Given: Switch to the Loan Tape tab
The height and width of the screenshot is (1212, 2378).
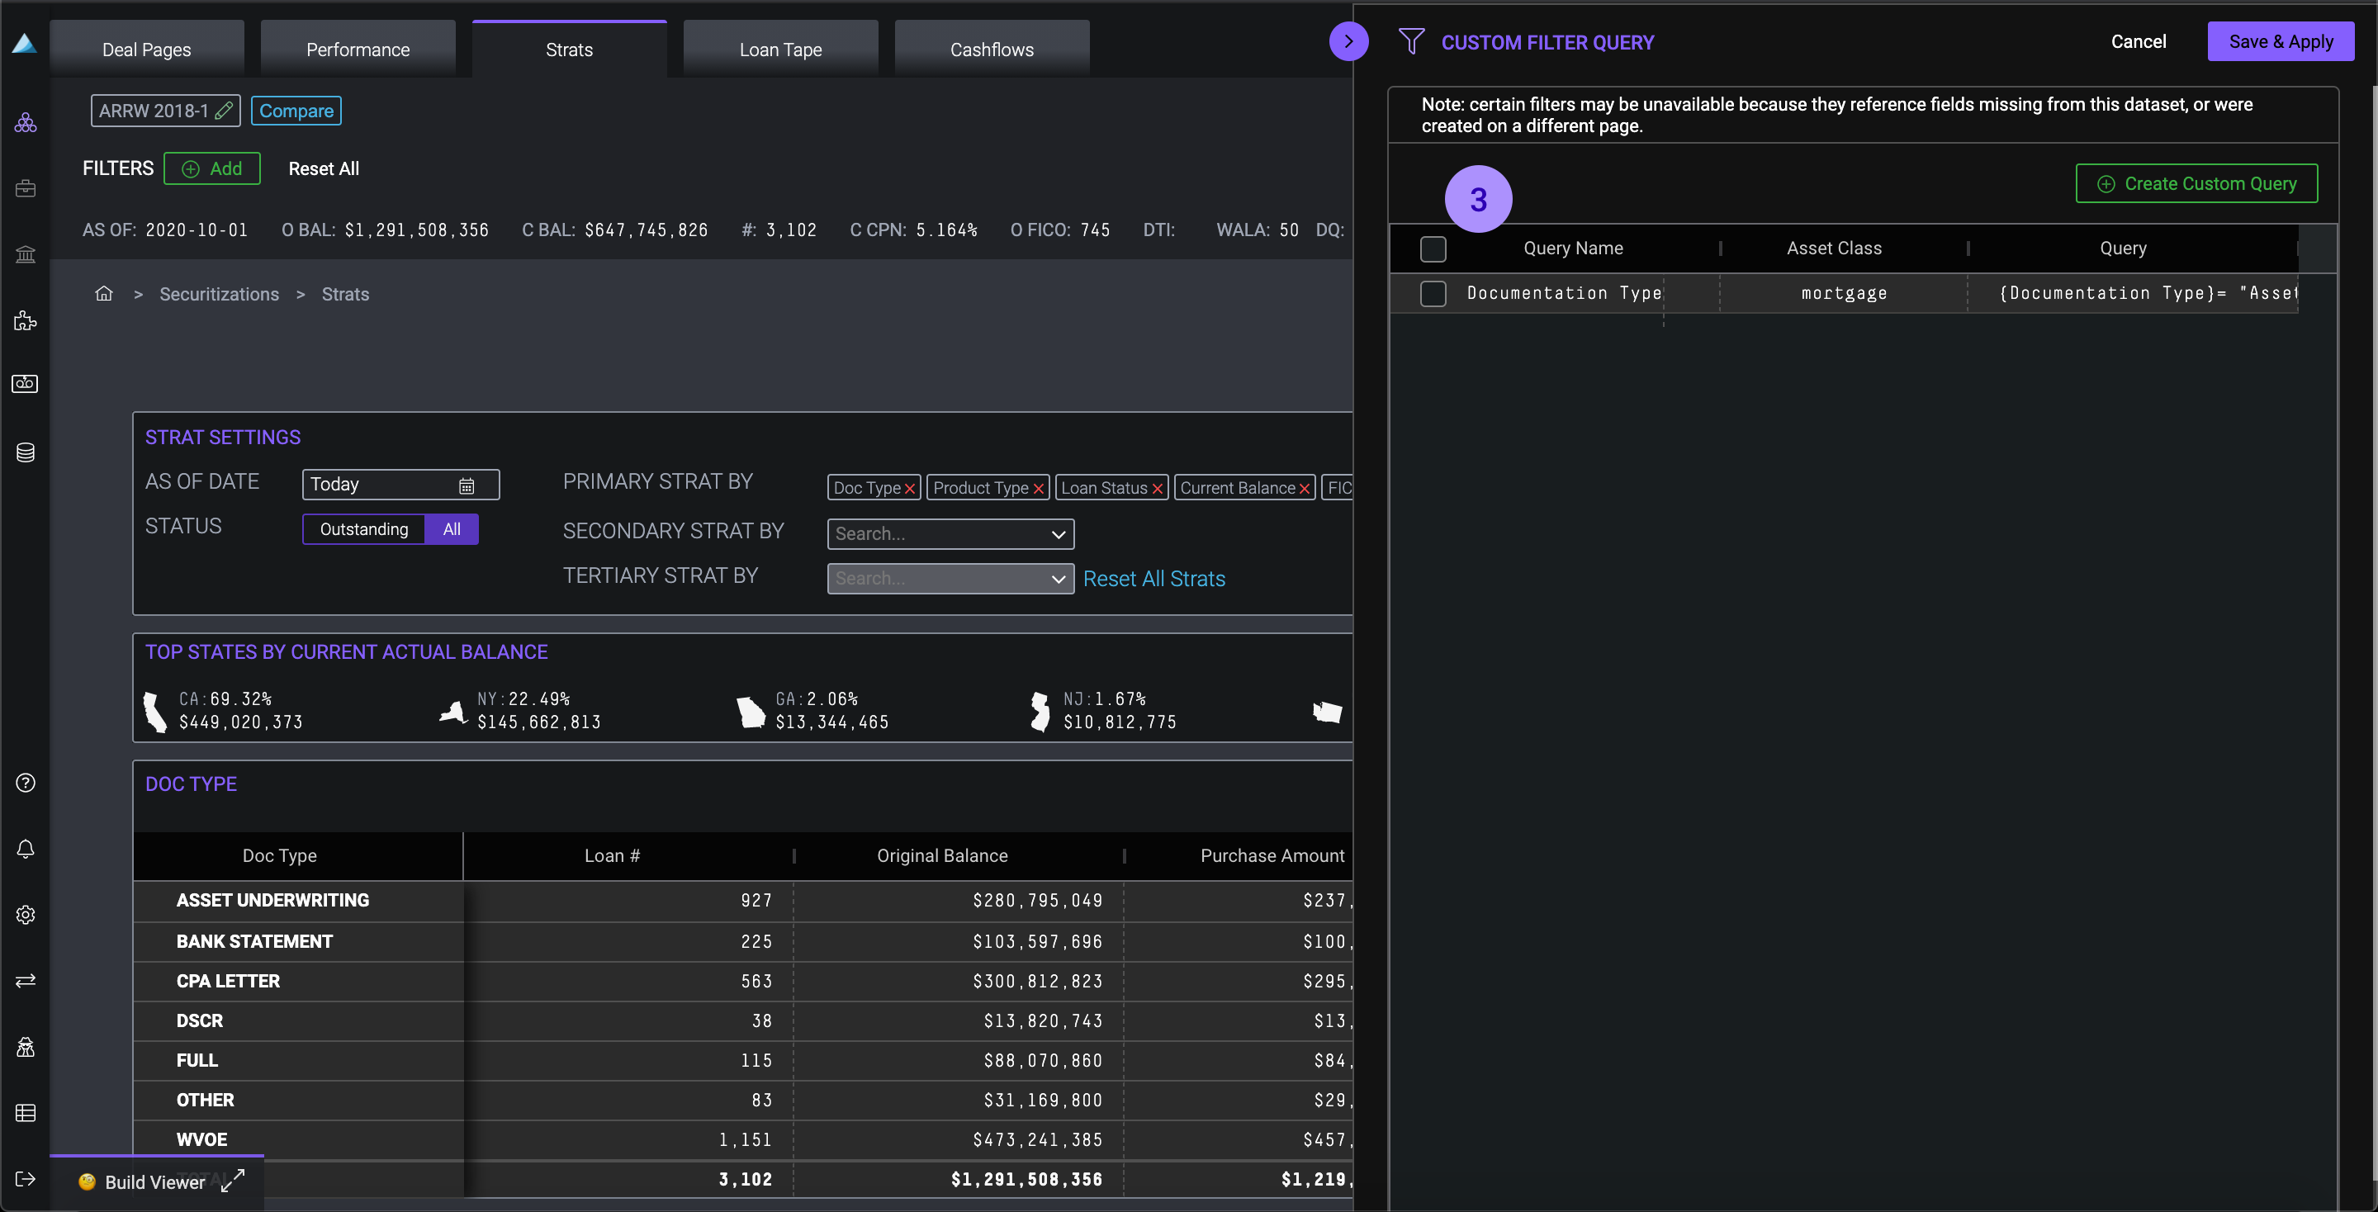Looking at the screenshot, I should tap(780, 50).
